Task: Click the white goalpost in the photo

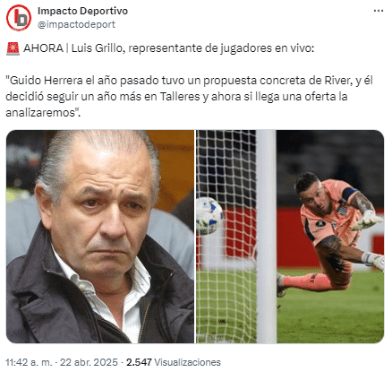Action: pos(267,237)
